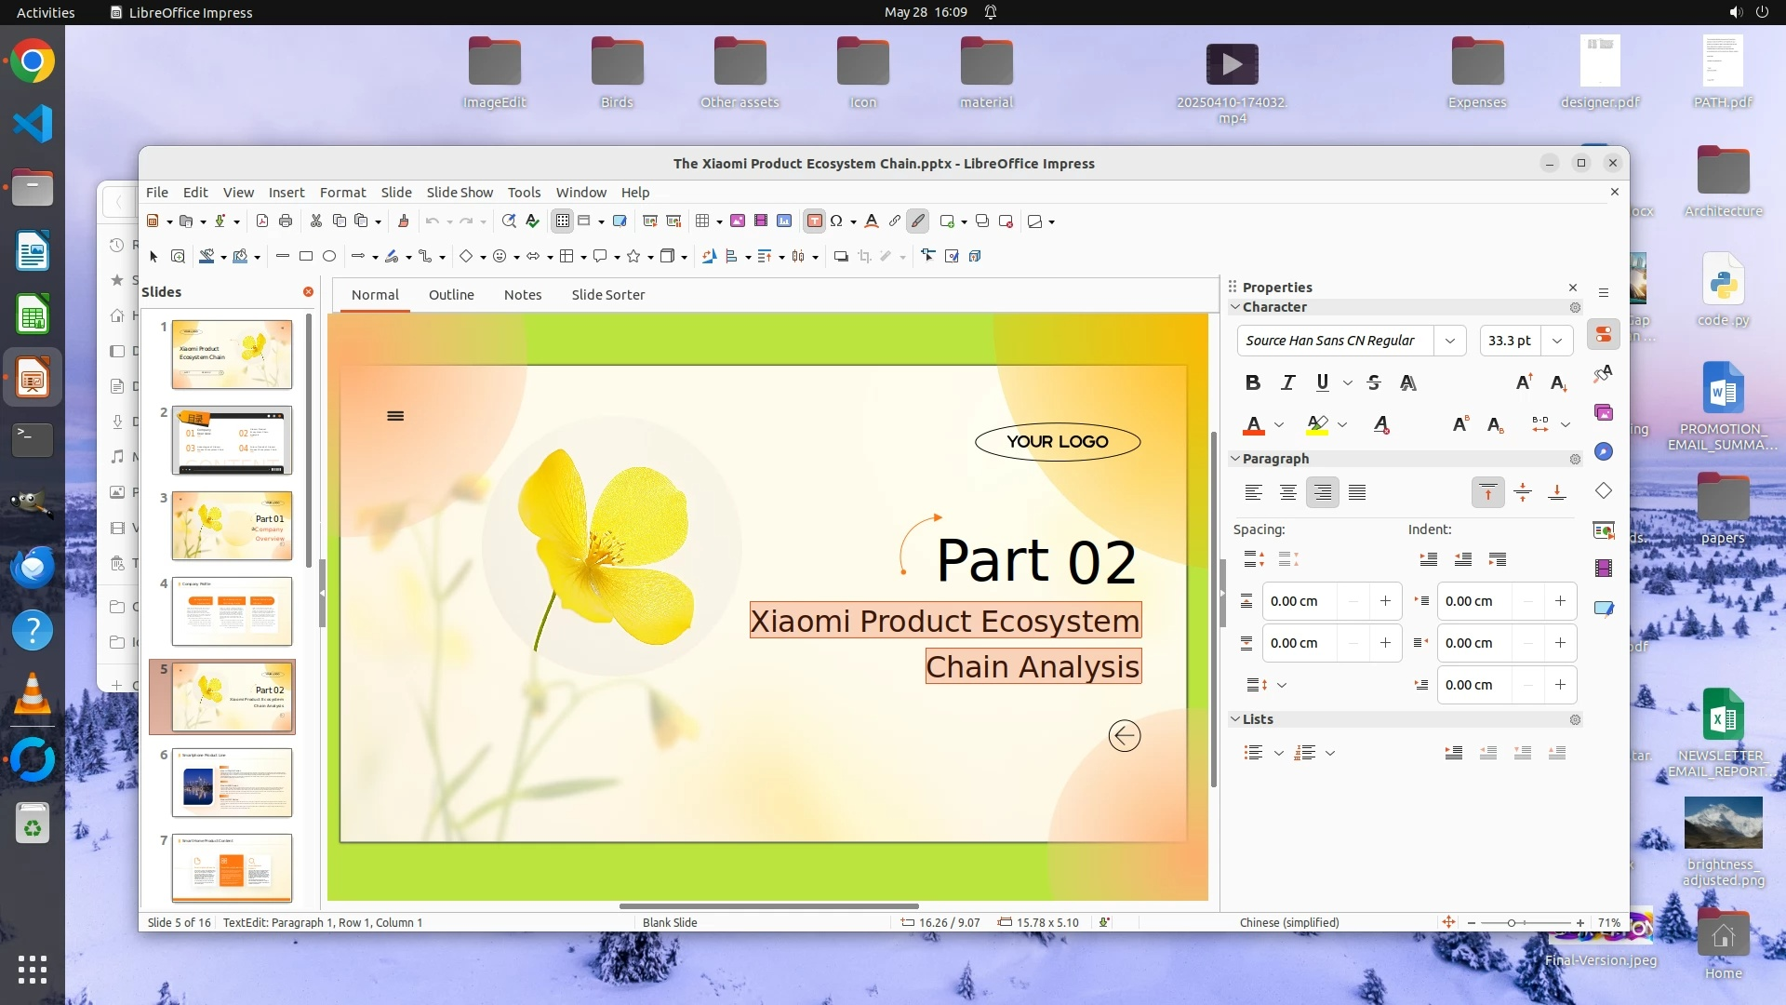Image resolution: width=1786 pixels, height=1005 pixels.
Task: Open the font size dropdown
Action: (x=1556, y=341)
